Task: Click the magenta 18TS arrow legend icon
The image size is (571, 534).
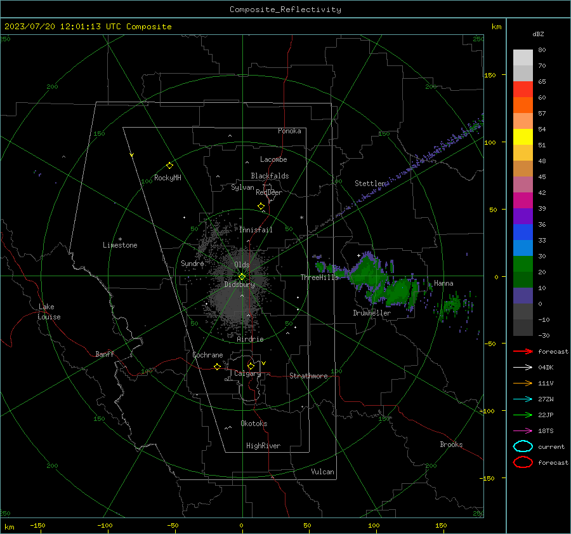Action: [x=523, y=431]
